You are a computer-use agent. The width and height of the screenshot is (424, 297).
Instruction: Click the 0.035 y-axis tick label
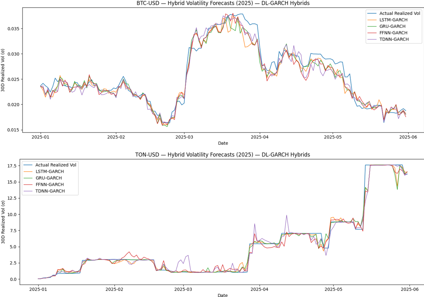[x=12, y=29]
